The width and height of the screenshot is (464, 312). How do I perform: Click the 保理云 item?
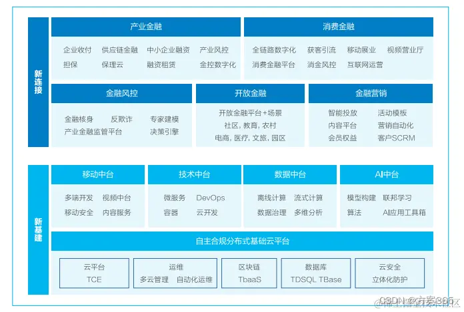coord(113,65)
